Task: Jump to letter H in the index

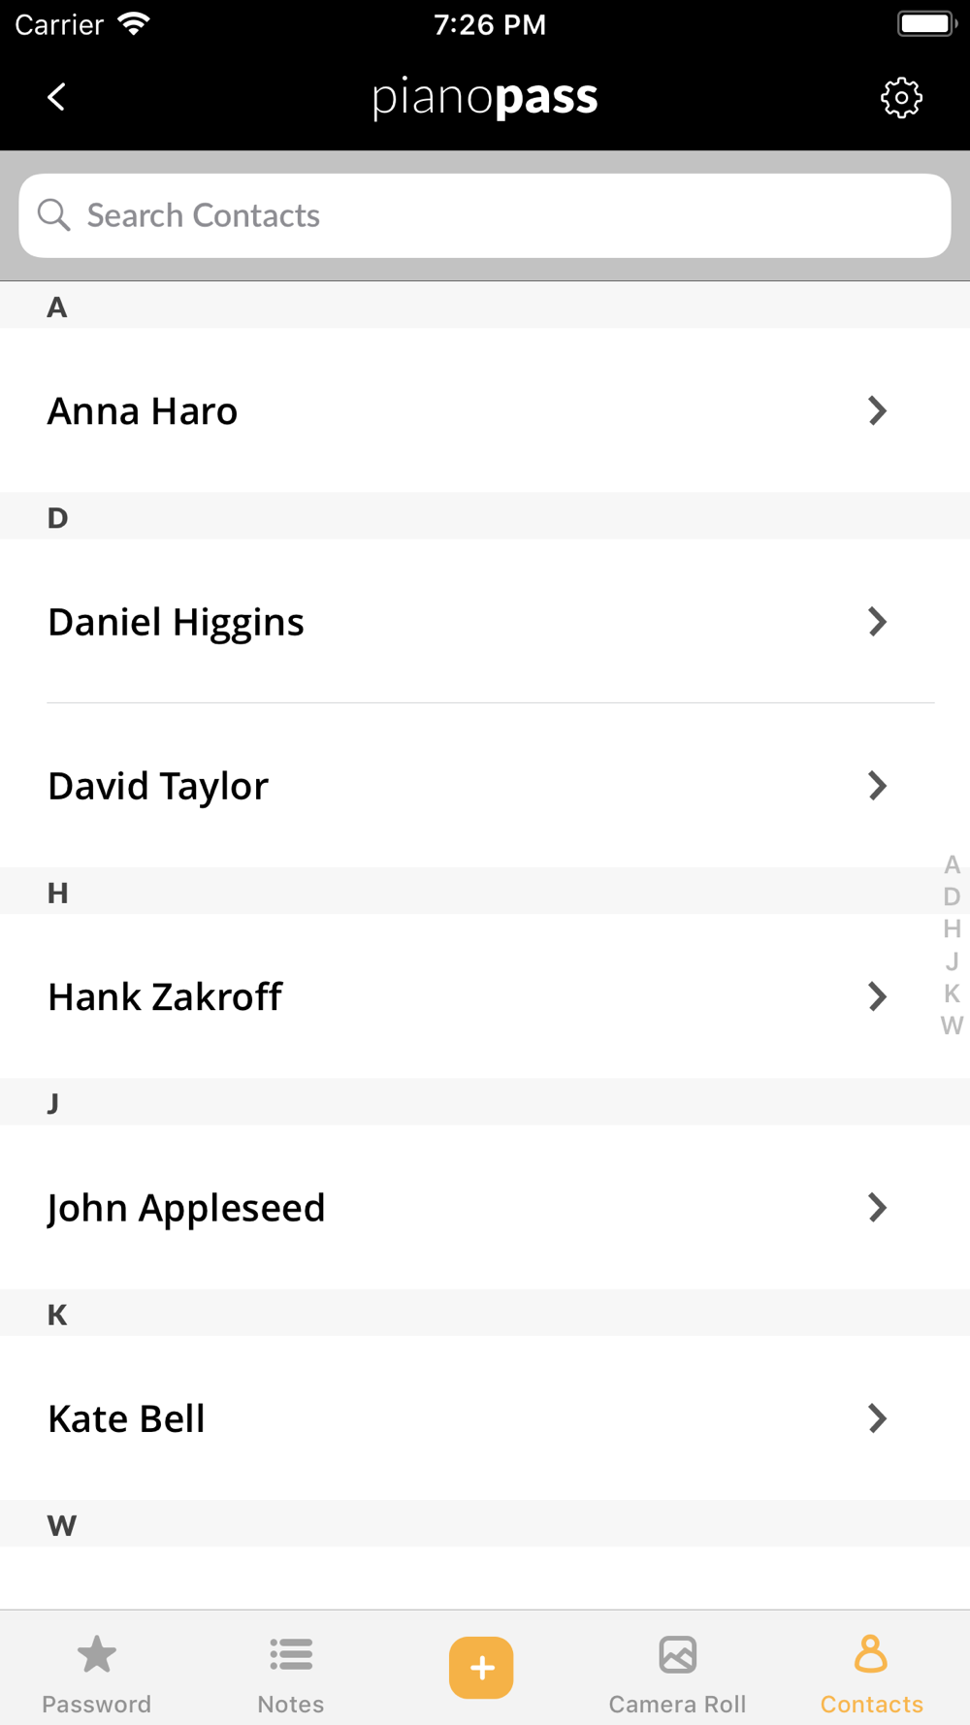Action: pyautogui.click(x=952, y=929)
